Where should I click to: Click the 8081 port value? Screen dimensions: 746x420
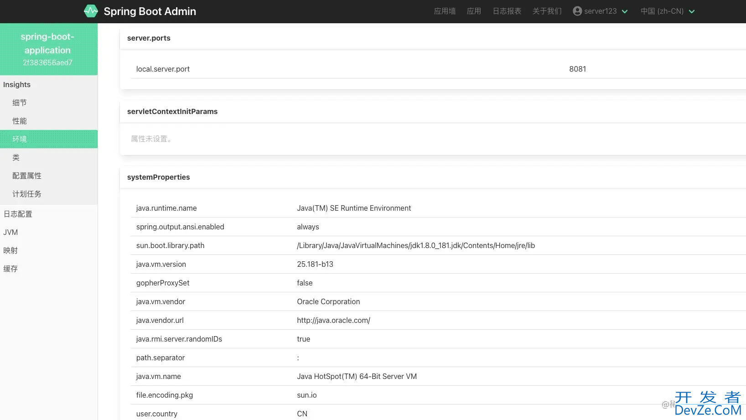[577, 69]
